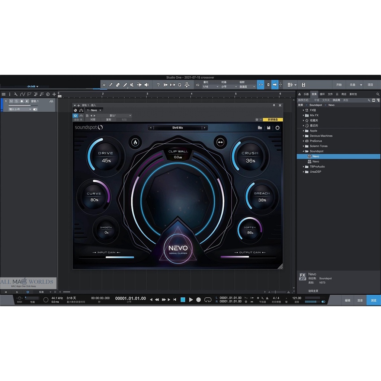Click the Nevo double-arrow link icon

[x=220, y=143]
